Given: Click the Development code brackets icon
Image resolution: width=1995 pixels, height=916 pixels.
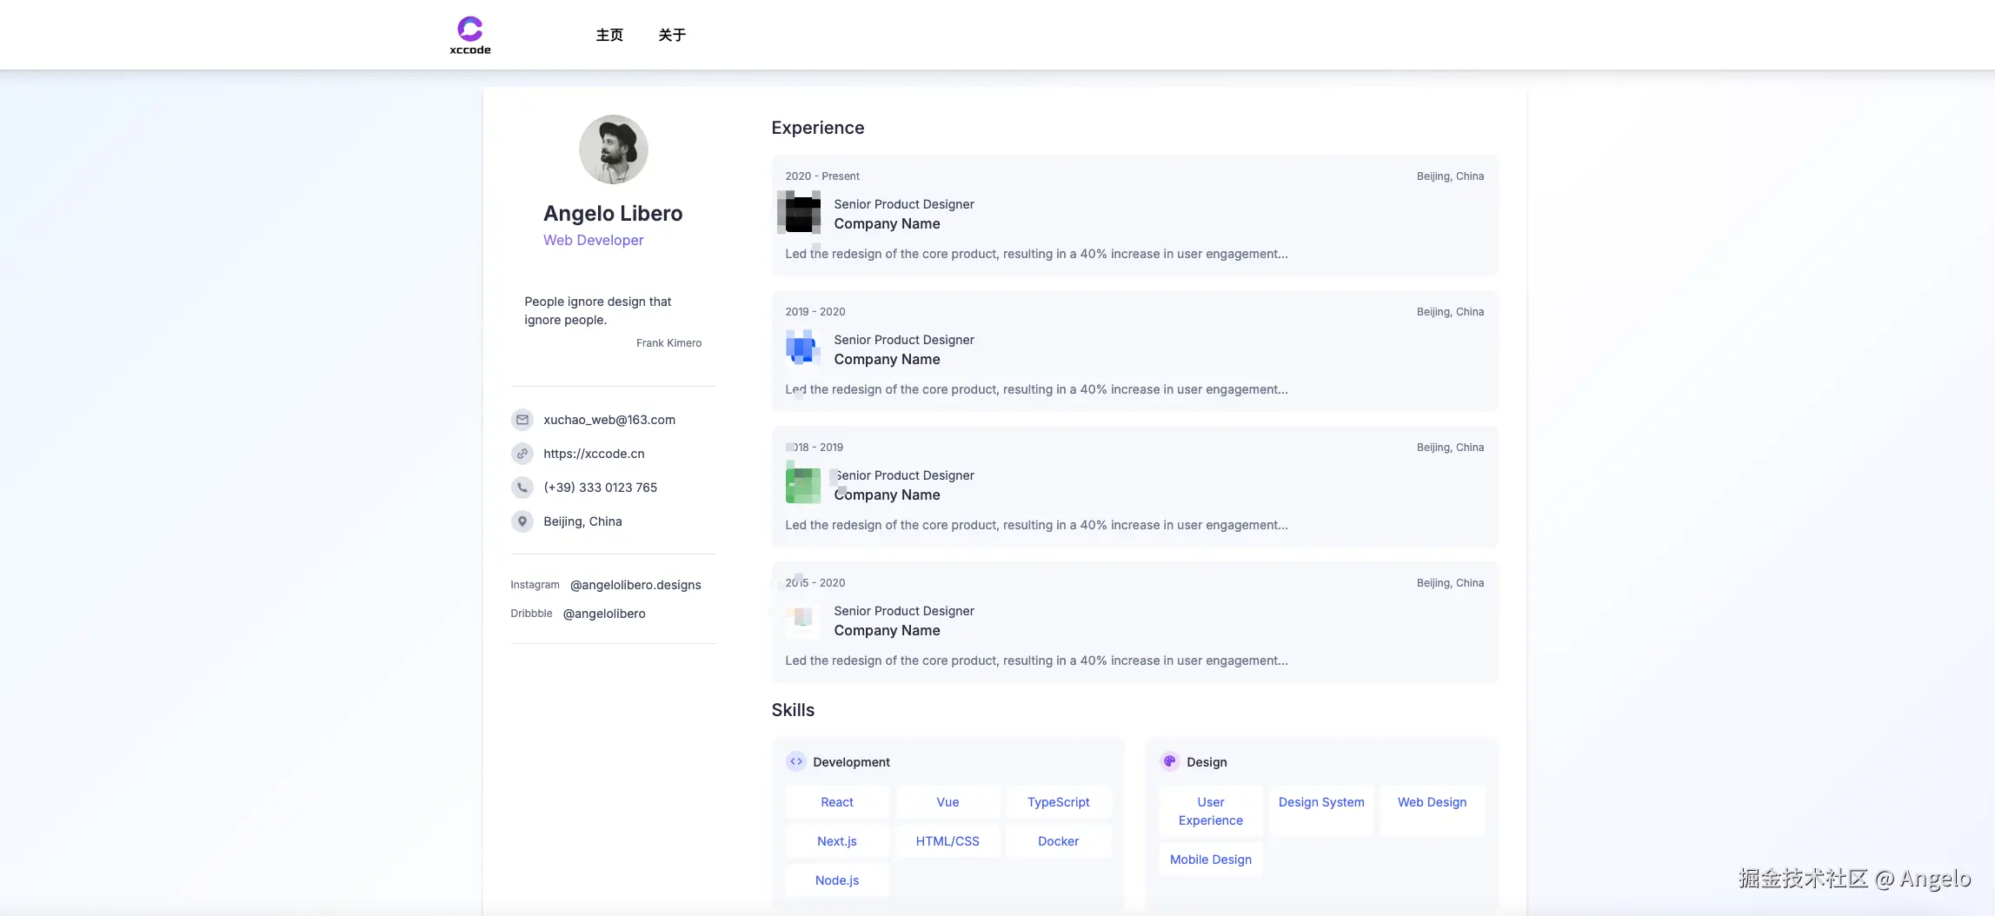Looking at the screenshot, I should coord(796,761).
